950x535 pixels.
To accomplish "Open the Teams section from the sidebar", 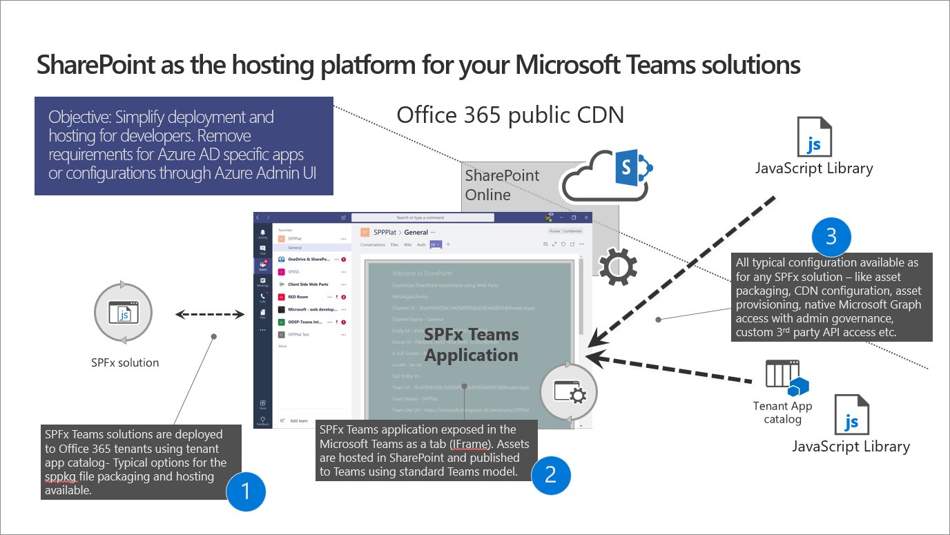I will pyautogui.click(x=262, y=263).
